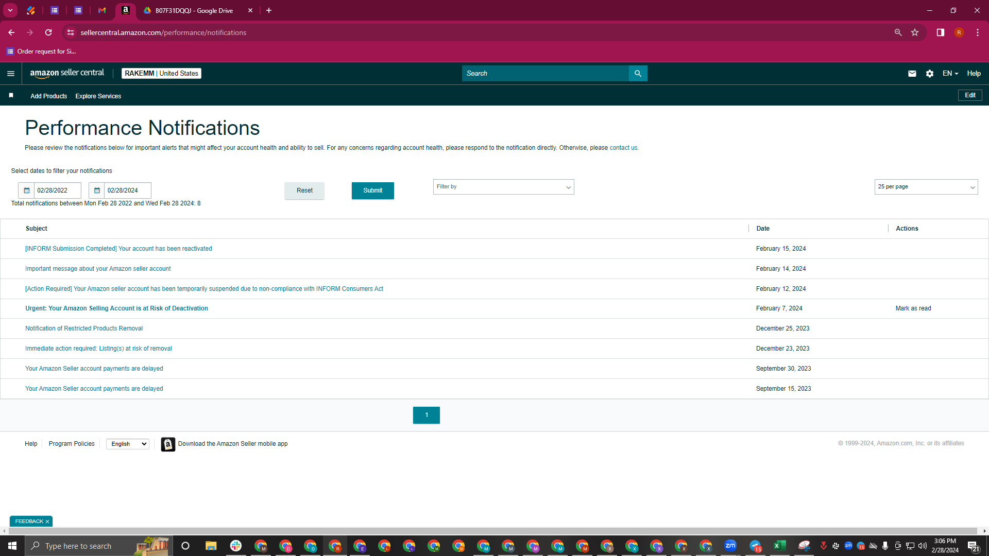989x556 pixels.
Task: Open Excel from the taskbar
Action: tap(780, 546)
